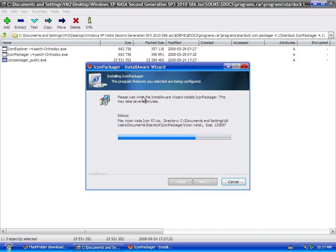Click the horizontal scrollbar thumb
This screenshot has width=336, height=252.
pos(85,231)
